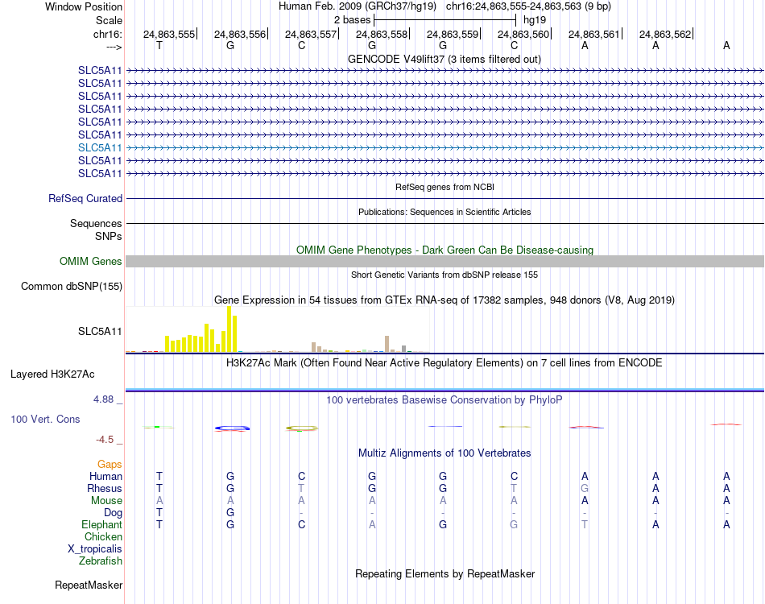Click the reverse strand arrow under chr16

[x=114, y=47]
